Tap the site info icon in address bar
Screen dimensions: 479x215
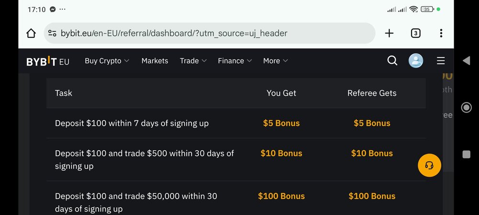pos(52,33)
